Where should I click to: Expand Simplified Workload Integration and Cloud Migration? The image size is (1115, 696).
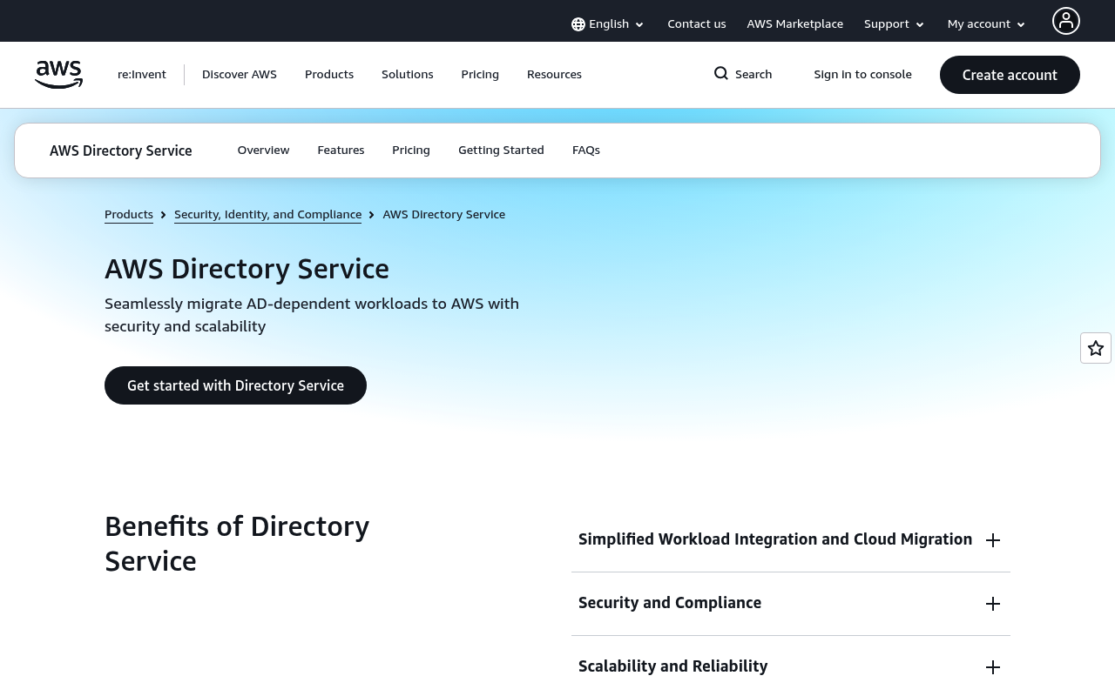click(791, 540)
